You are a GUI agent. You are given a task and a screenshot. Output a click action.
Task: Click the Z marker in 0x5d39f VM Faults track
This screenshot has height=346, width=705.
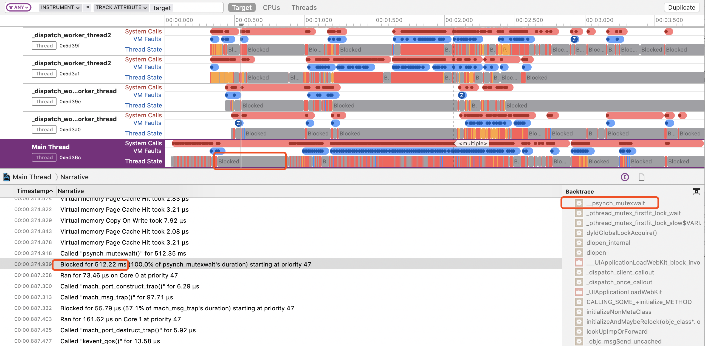pyautogui.click(x=574, y=39)
